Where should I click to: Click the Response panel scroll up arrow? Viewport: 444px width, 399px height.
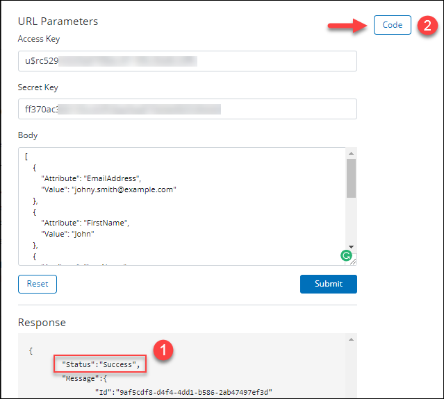[x=351, y=339]
